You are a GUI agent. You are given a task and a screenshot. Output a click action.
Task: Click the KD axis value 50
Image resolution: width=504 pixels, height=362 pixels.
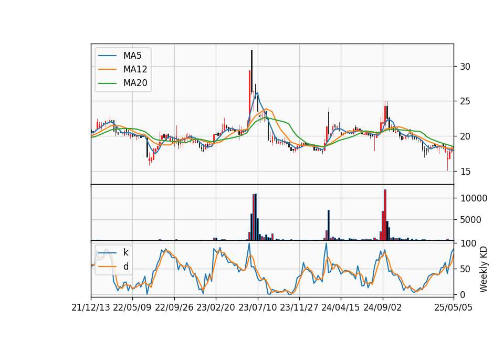(x=465, y=269)
